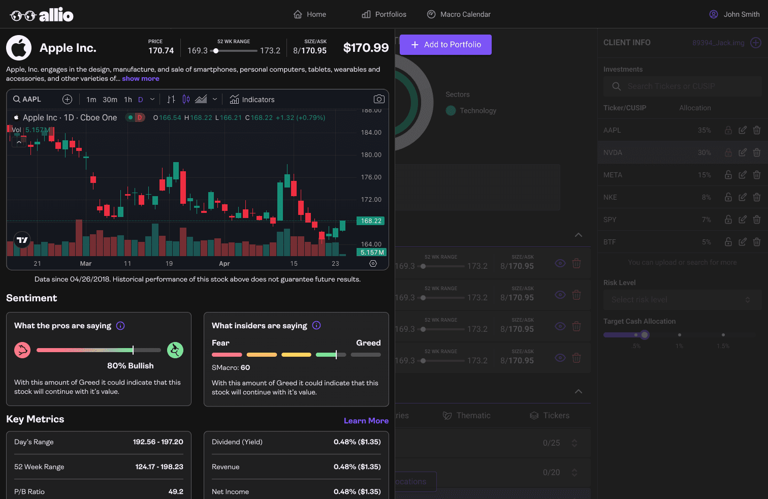This screenshot has height=499, width=768.
Task: Adjust the Target Cash Allocation slider handle
Action: [645, 335]
